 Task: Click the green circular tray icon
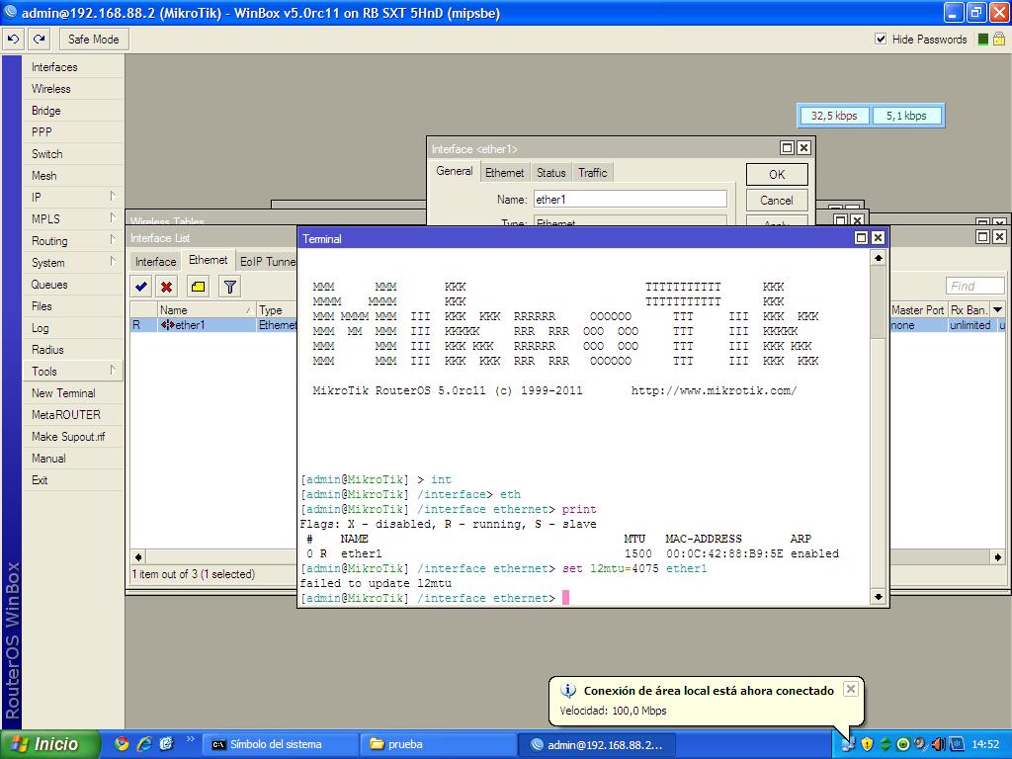tap(903, 744)
